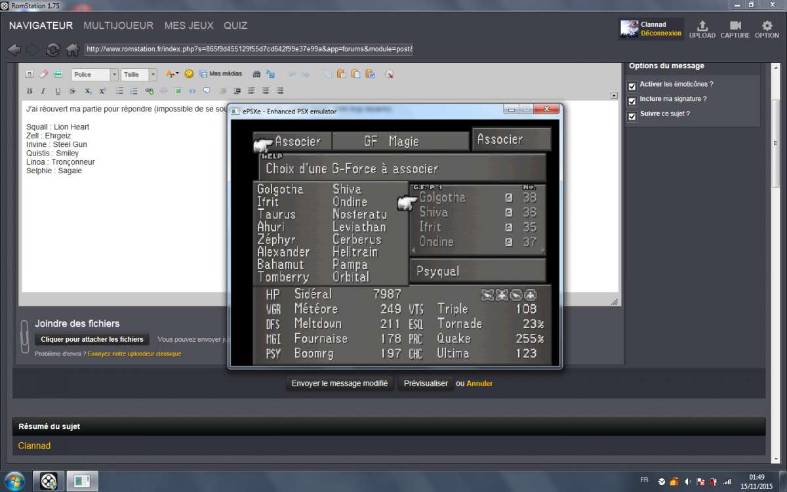787x492 pixels.
Task: Switch to the MULTIJOUEUR tab
Action: coord(119,26)
